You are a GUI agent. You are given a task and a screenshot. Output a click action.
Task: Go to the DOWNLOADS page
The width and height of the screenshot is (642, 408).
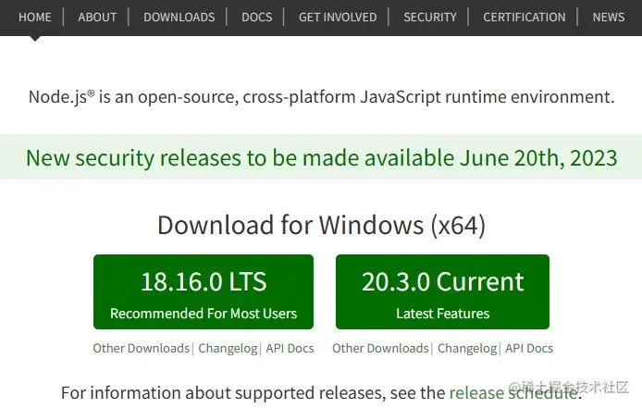[179, 18]
